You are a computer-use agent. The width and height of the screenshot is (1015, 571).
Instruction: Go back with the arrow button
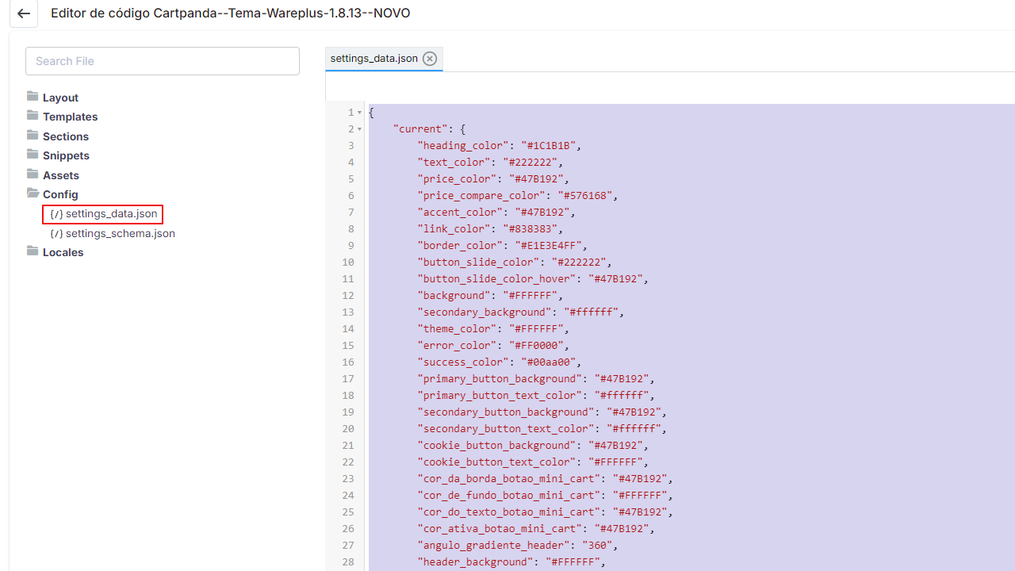(x=24, y=13)
